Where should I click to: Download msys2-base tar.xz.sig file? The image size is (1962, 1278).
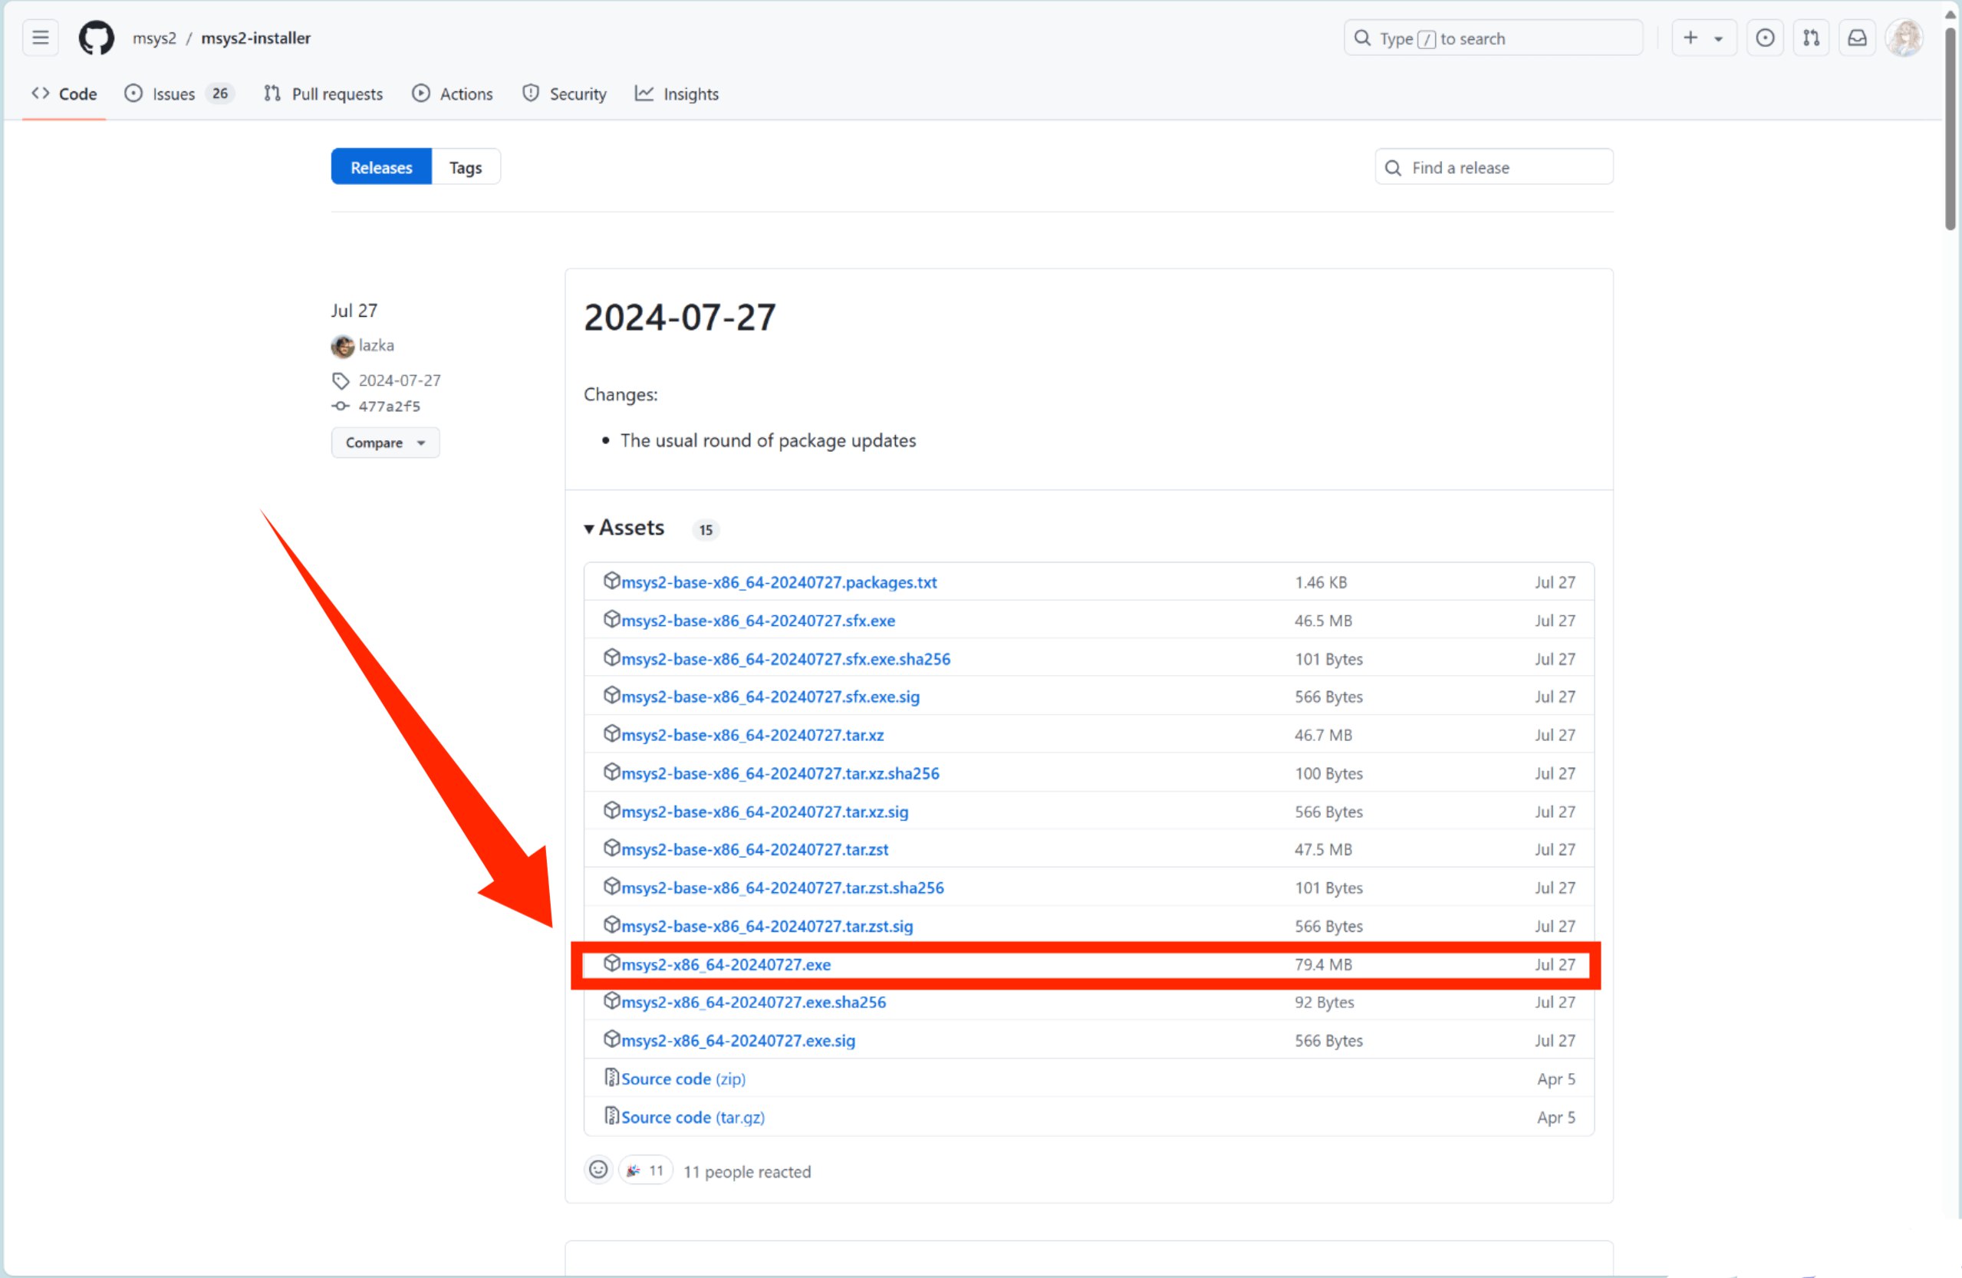coord(765,812)
